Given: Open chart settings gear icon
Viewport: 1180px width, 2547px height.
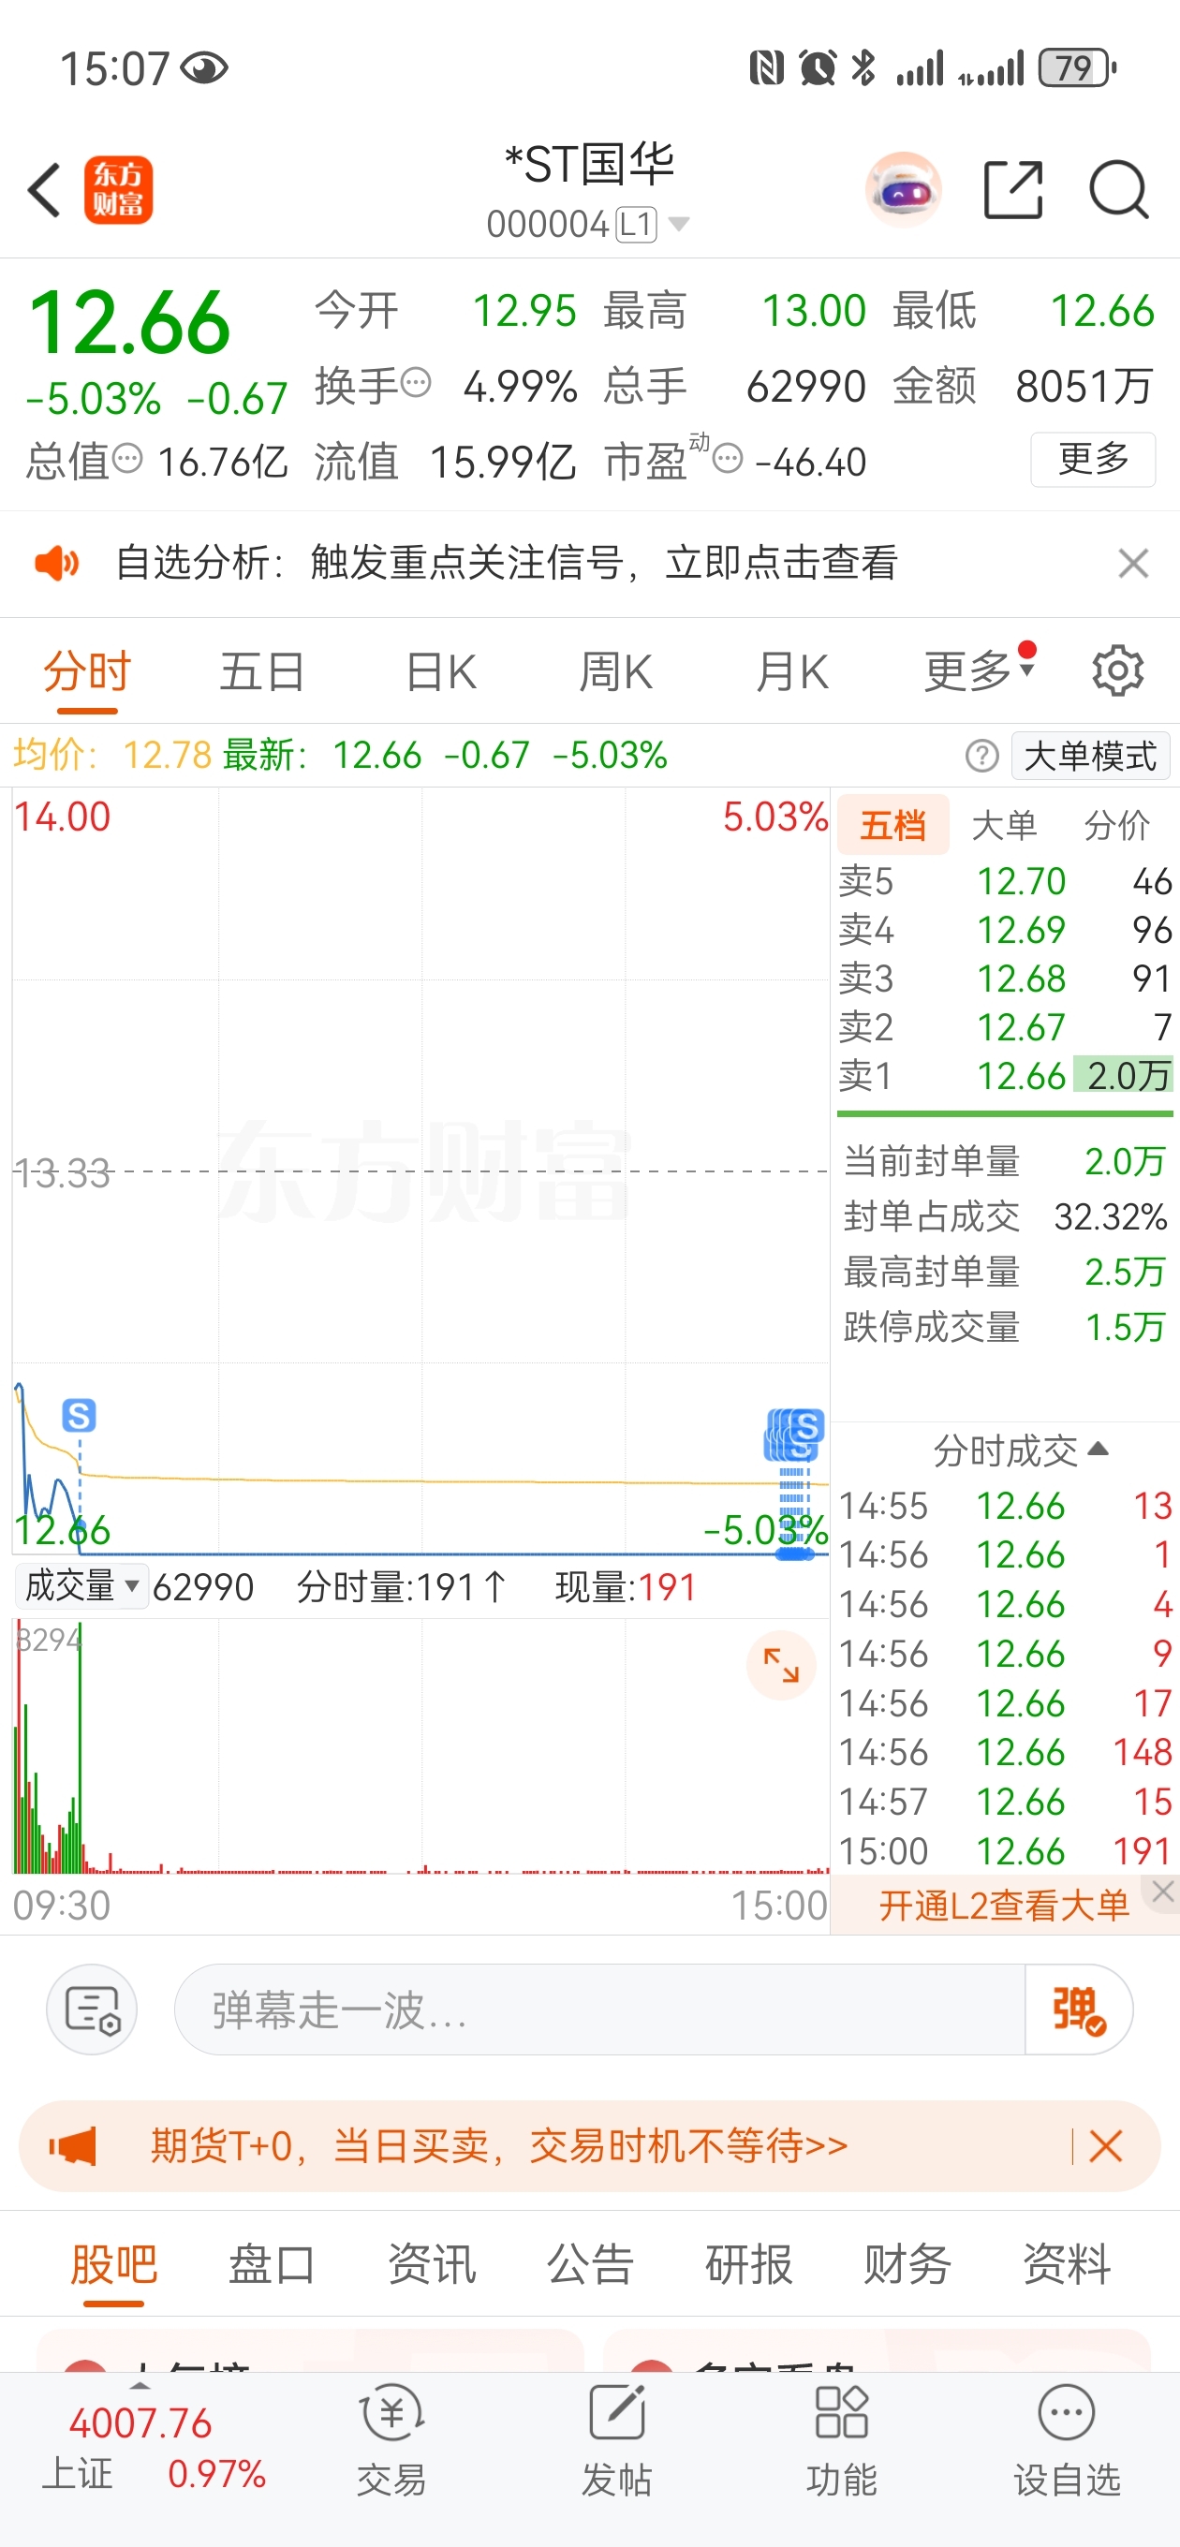Looking at the screenshot, I should point(1116,672).
